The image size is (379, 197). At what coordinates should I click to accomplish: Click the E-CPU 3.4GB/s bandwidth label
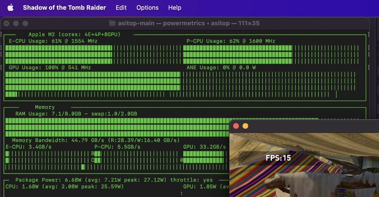point(28,147)
